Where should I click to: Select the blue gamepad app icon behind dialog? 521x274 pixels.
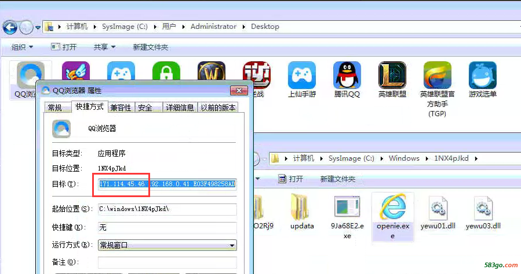pos(121,71)
